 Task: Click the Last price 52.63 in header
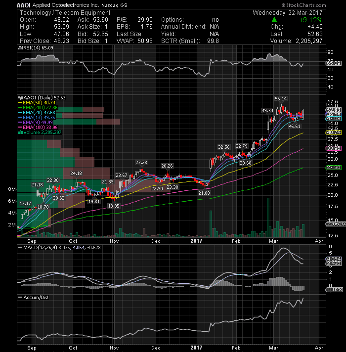point(315,34)
